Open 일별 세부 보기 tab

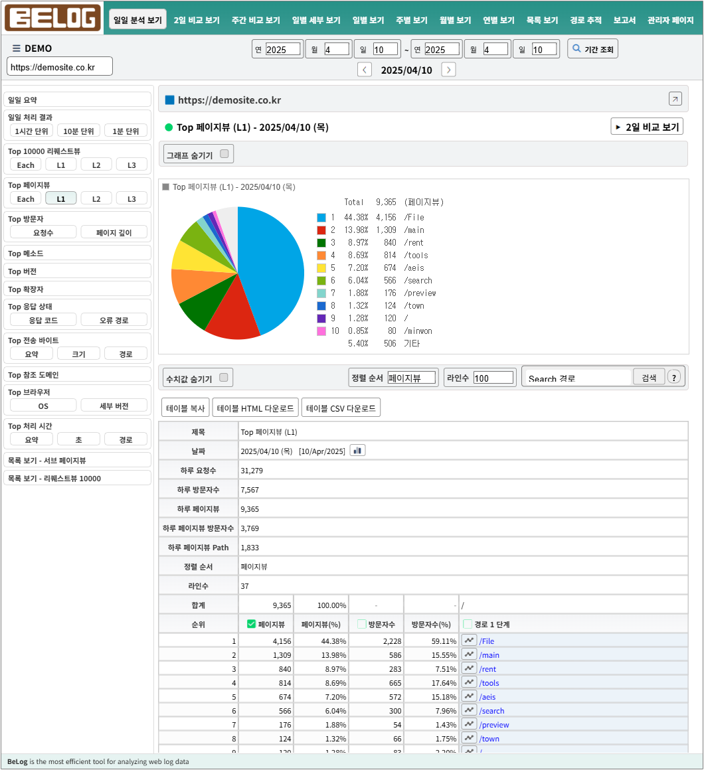pos(316,20)
